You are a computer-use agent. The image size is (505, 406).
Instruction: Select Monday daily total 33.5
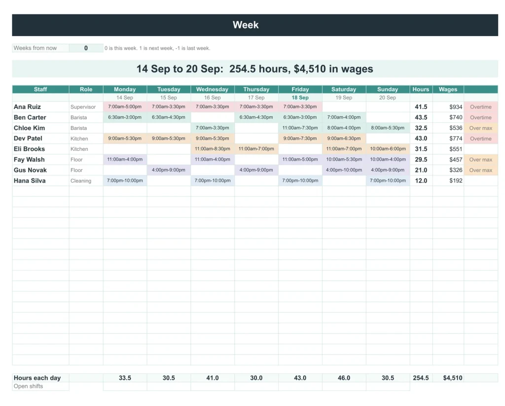tap(125, 378)
